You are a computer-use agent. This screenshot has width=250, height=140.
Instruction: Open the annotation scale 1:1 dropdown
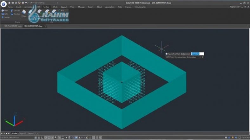83,137
